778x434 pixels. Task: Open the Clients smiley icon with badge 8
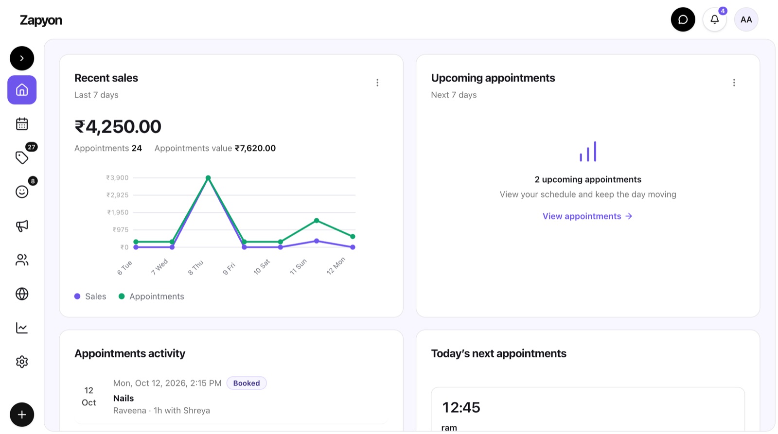[22, 191]
